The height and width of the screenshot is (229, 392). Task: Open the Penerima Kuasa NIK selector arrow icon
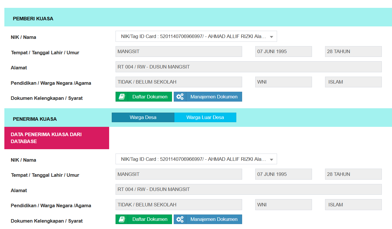(x=272, y=159)
